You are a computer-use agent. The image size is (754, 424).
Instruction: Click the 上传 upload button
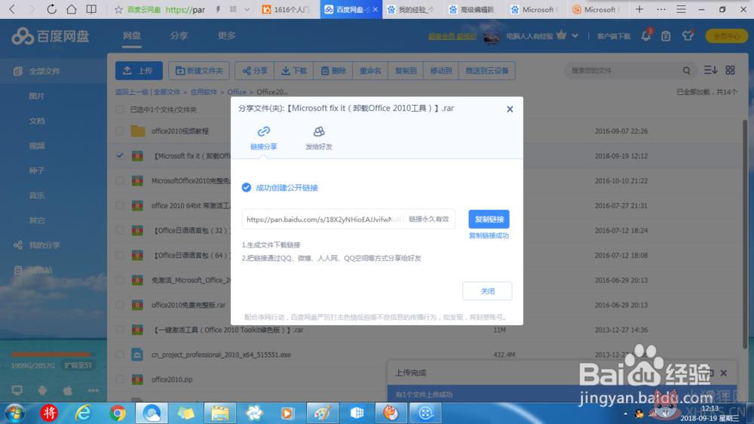pos(139,71)
